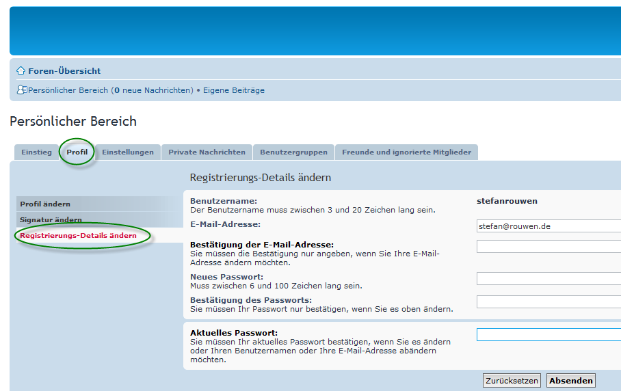Click the user icon before Persönlicher Bereich
This screenshot has height=391, width=621.
pos(22,90)
